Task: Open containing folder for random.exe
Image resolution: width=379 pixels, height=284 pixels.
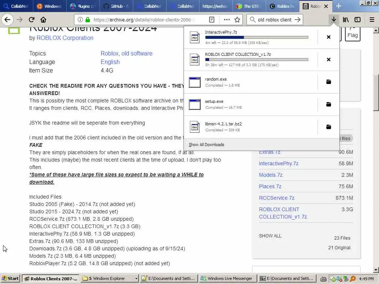Action: tap(329, 82)
